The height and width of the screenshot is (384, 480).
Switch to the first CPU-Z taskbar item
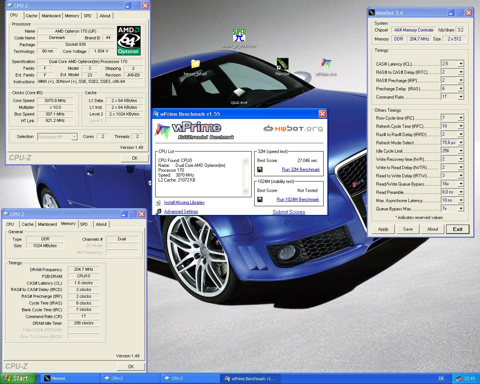[130, 378]
